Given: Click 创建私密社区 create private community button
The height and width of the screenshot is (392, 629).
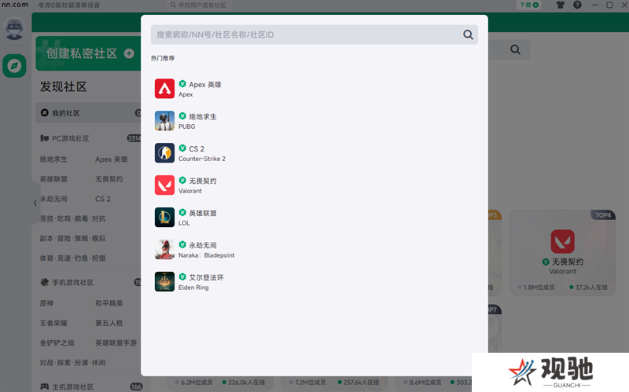Looking at the screenshot, I should click(88, 53).
